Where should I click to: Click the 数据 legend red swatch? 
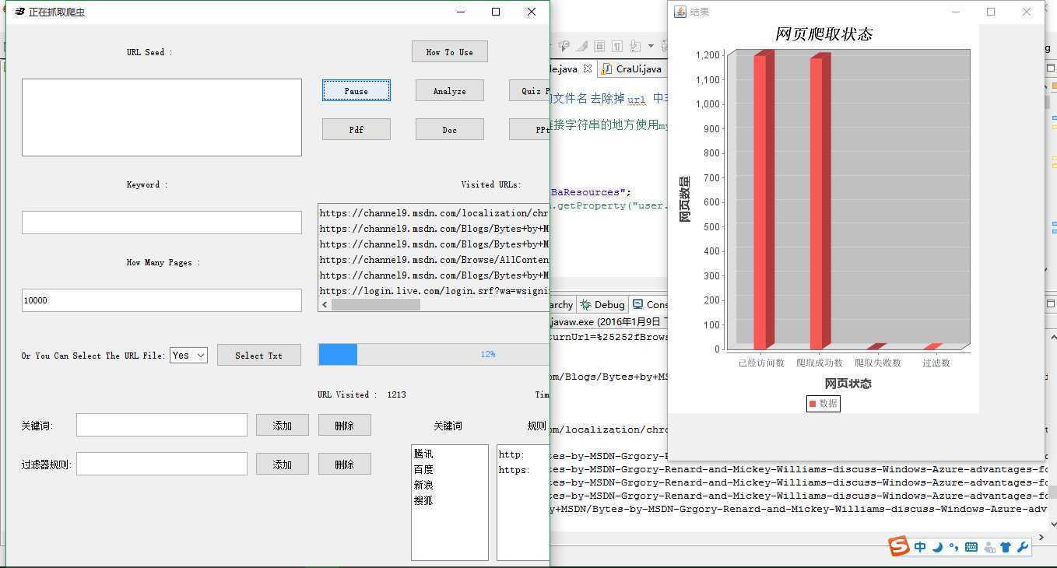coord(813,404)
